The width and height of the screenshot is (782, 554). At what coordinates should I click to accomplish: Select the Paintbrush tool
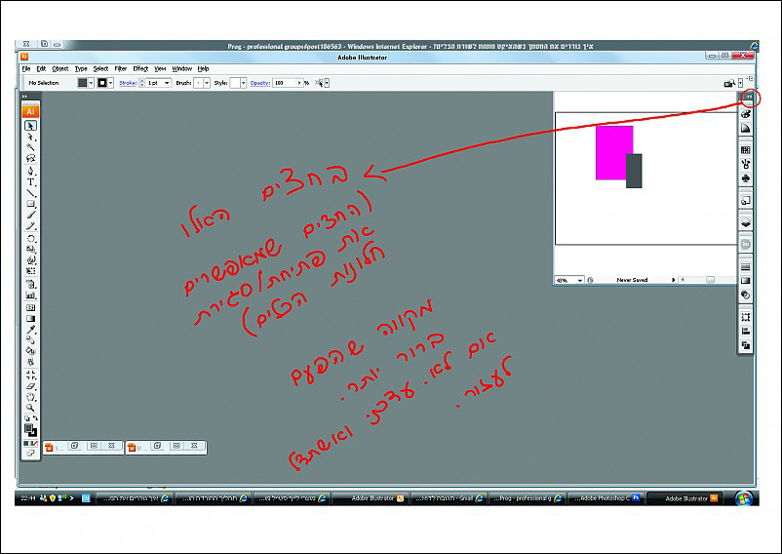31,215
